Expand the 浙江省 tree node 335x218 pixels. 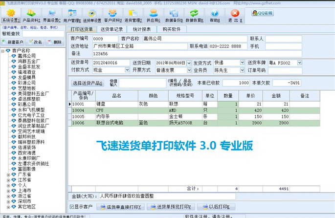point(8,196)
